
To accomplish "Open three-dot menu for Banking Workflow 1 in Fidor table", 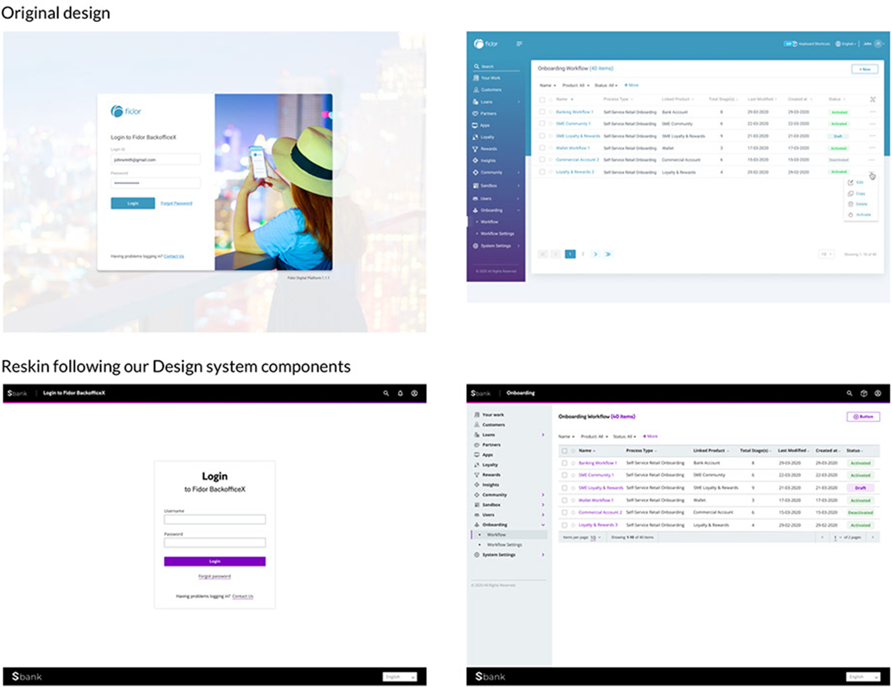I will point(872,112).
